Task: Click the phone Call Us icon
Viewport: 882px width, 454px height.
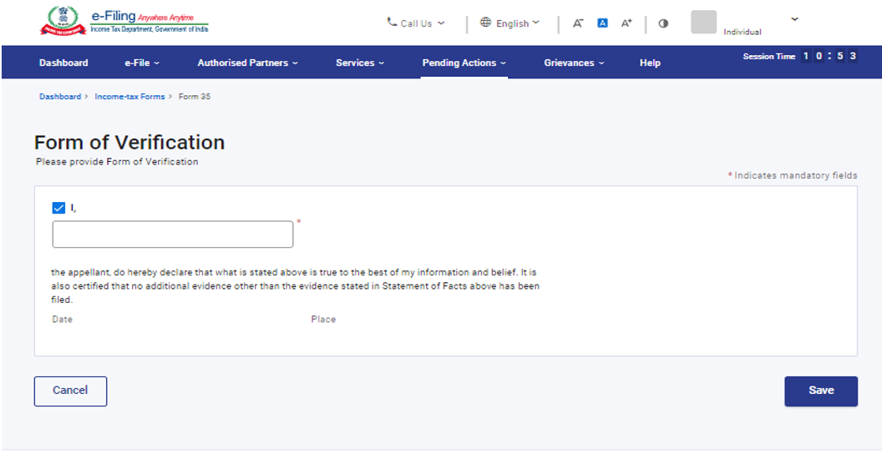Action: (392, 23)
